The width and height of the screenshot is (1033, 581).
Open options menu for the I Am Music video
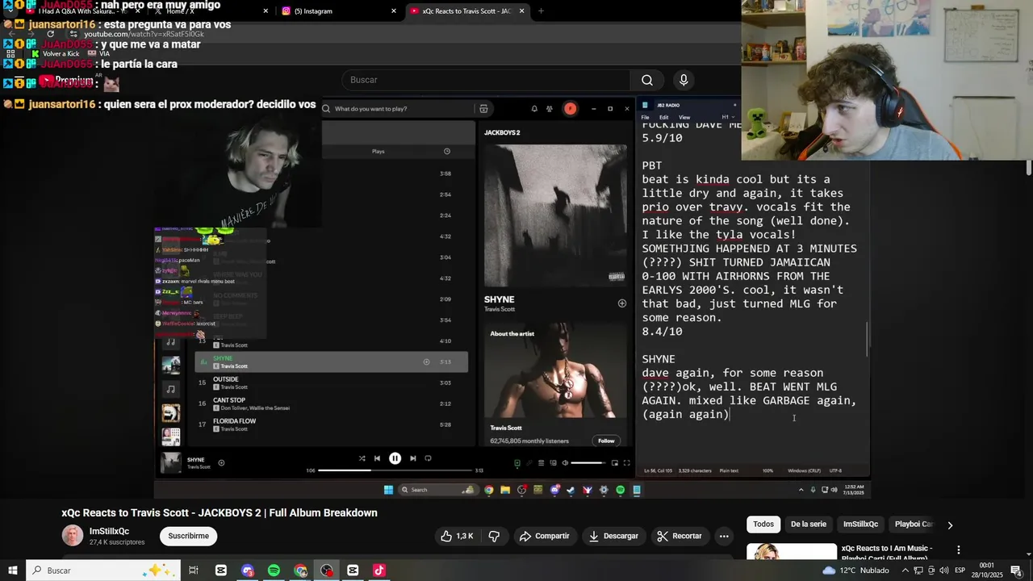click(959, 550)
